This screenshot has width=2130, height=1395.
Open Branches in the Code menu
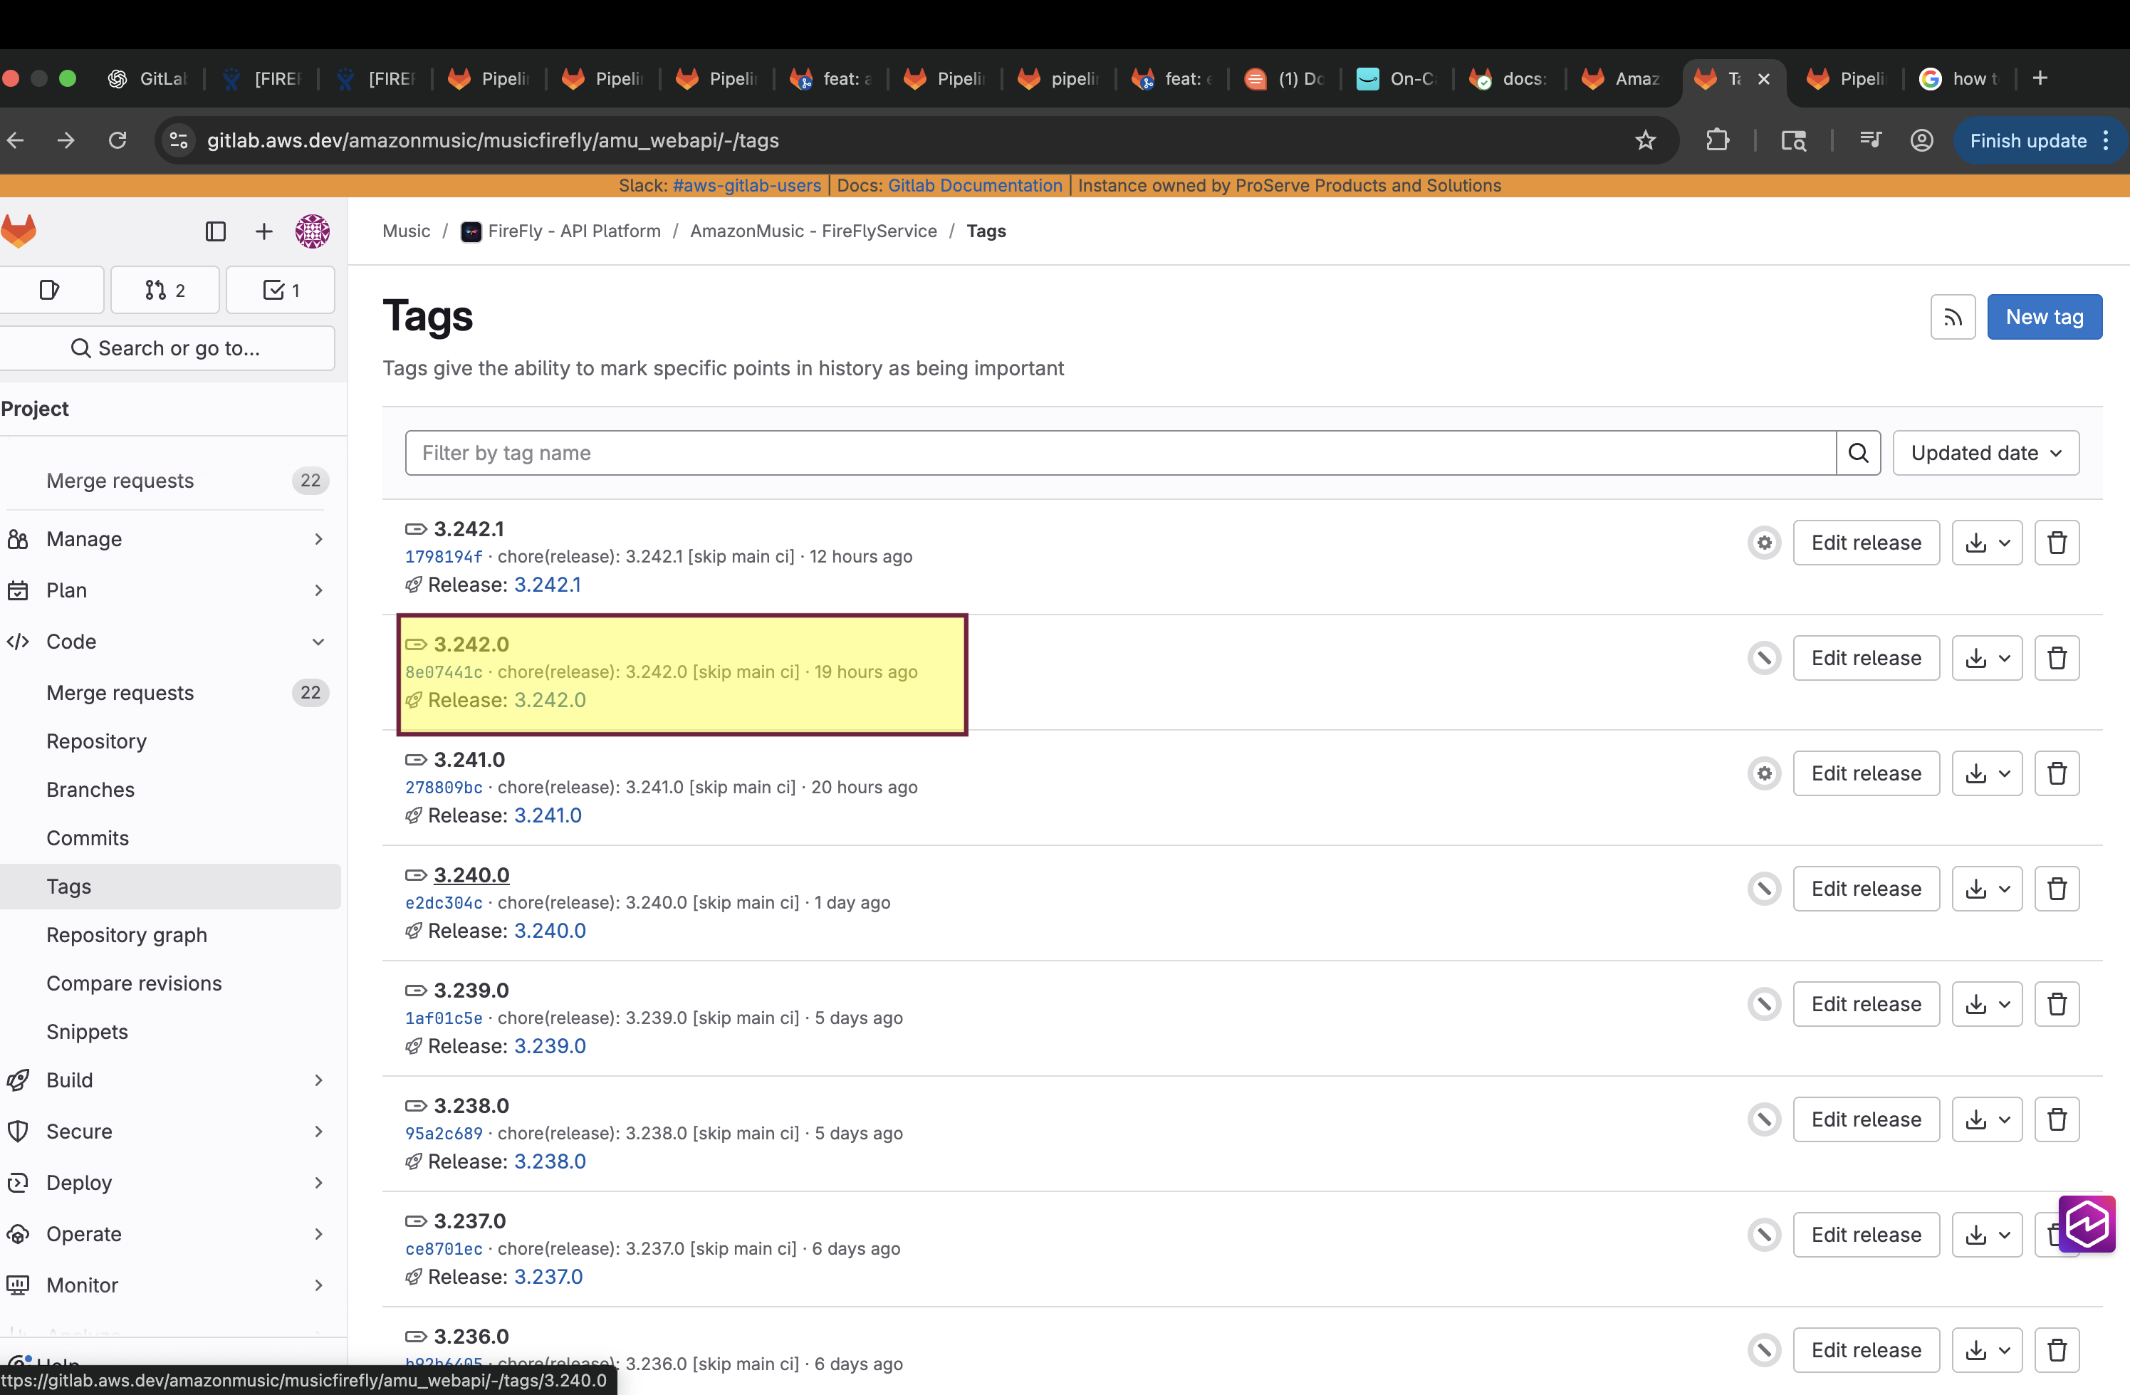point(90,789)
